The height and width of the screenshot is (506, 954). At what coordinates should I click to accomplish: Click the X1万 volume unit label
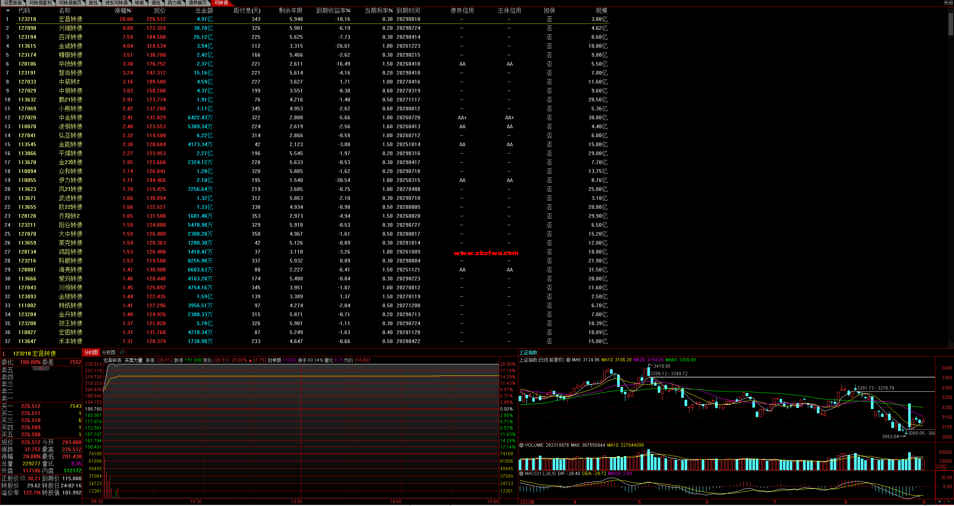[941, 468]
